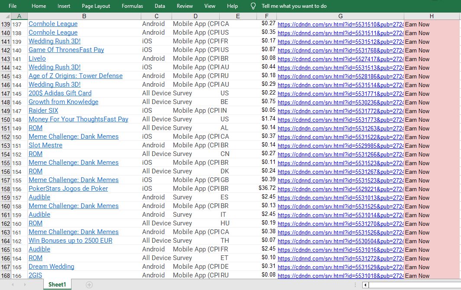Click the horizontal scrollbar left arrow
This screenshot has height=290, width=461.
point(366,285)
